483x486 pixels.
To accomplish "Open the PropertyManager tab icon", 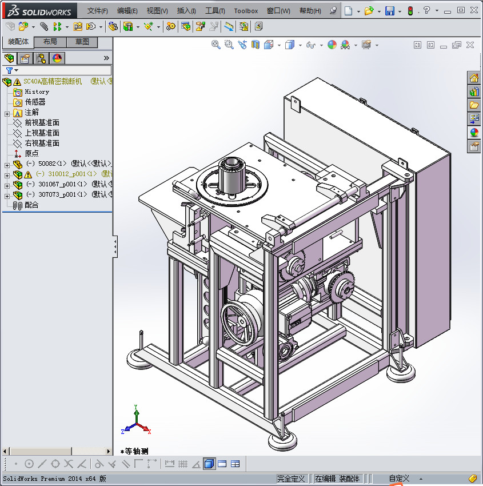I will (x=25, y=58).
